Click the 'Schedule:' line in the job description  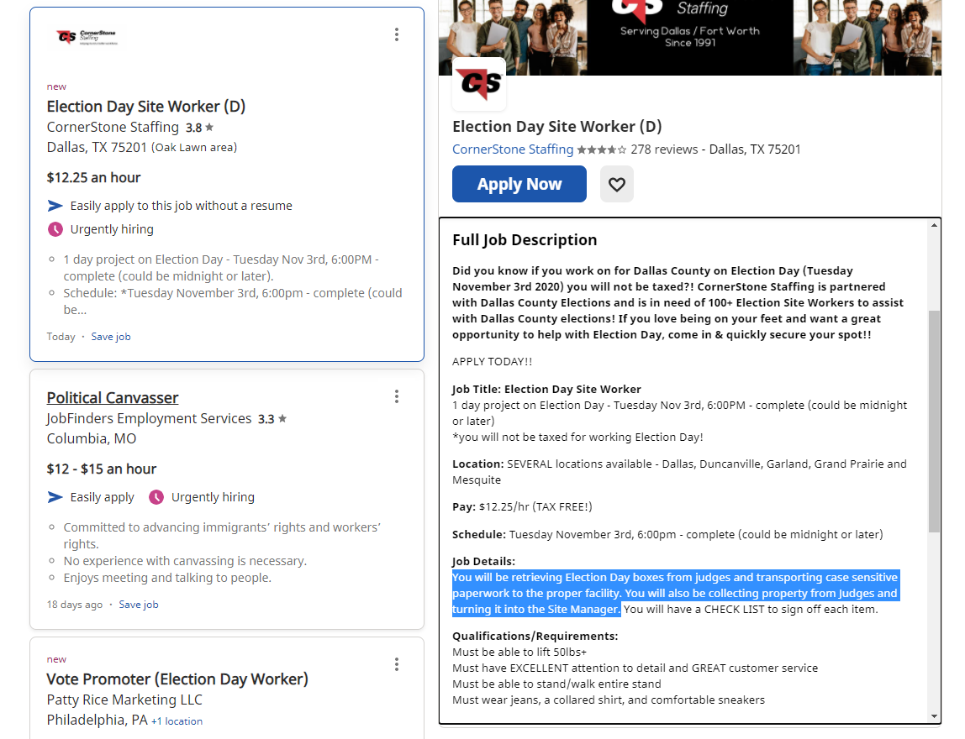(x=667, y=534)
